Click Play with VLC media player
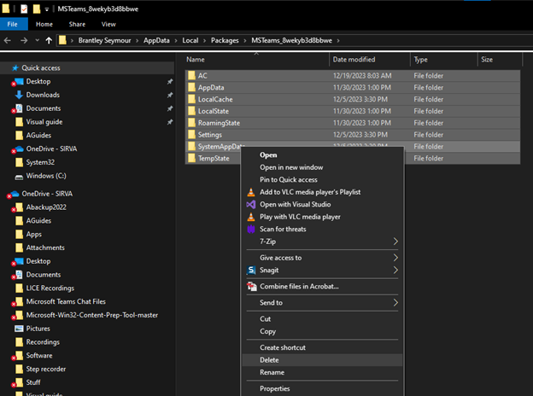 pos(300,217)
